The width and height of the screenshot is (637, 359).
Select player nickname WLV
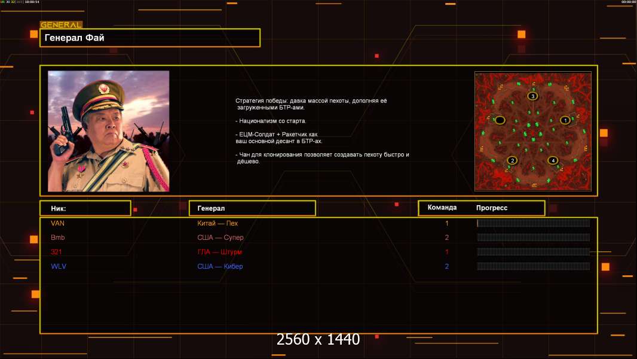tap(59, 266)
